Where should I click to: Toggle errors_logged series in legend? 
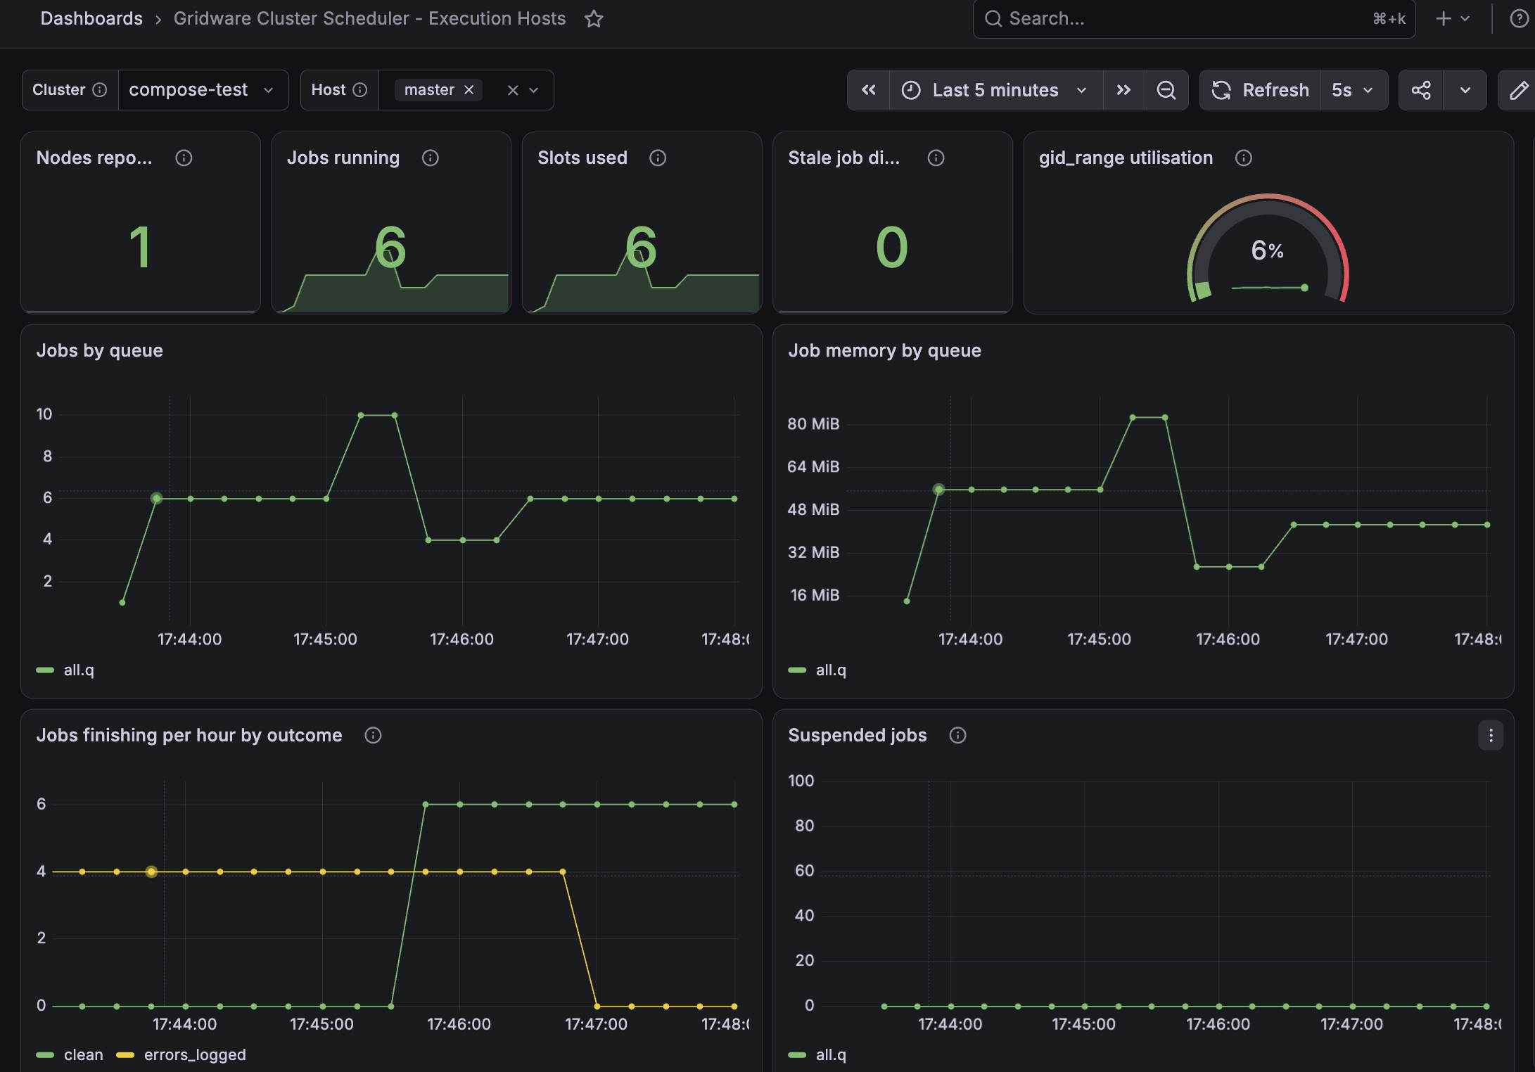195,1054
